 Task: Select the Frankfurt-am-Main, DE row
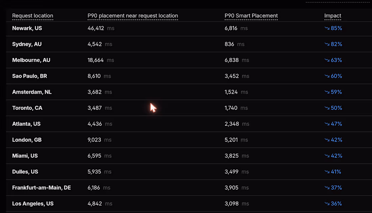coord(189,188)
